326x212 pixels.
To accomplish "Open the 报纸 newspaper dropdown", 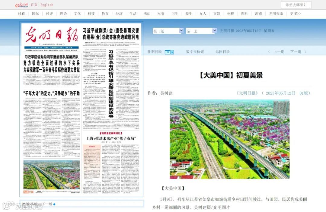I will coord(168,31).
